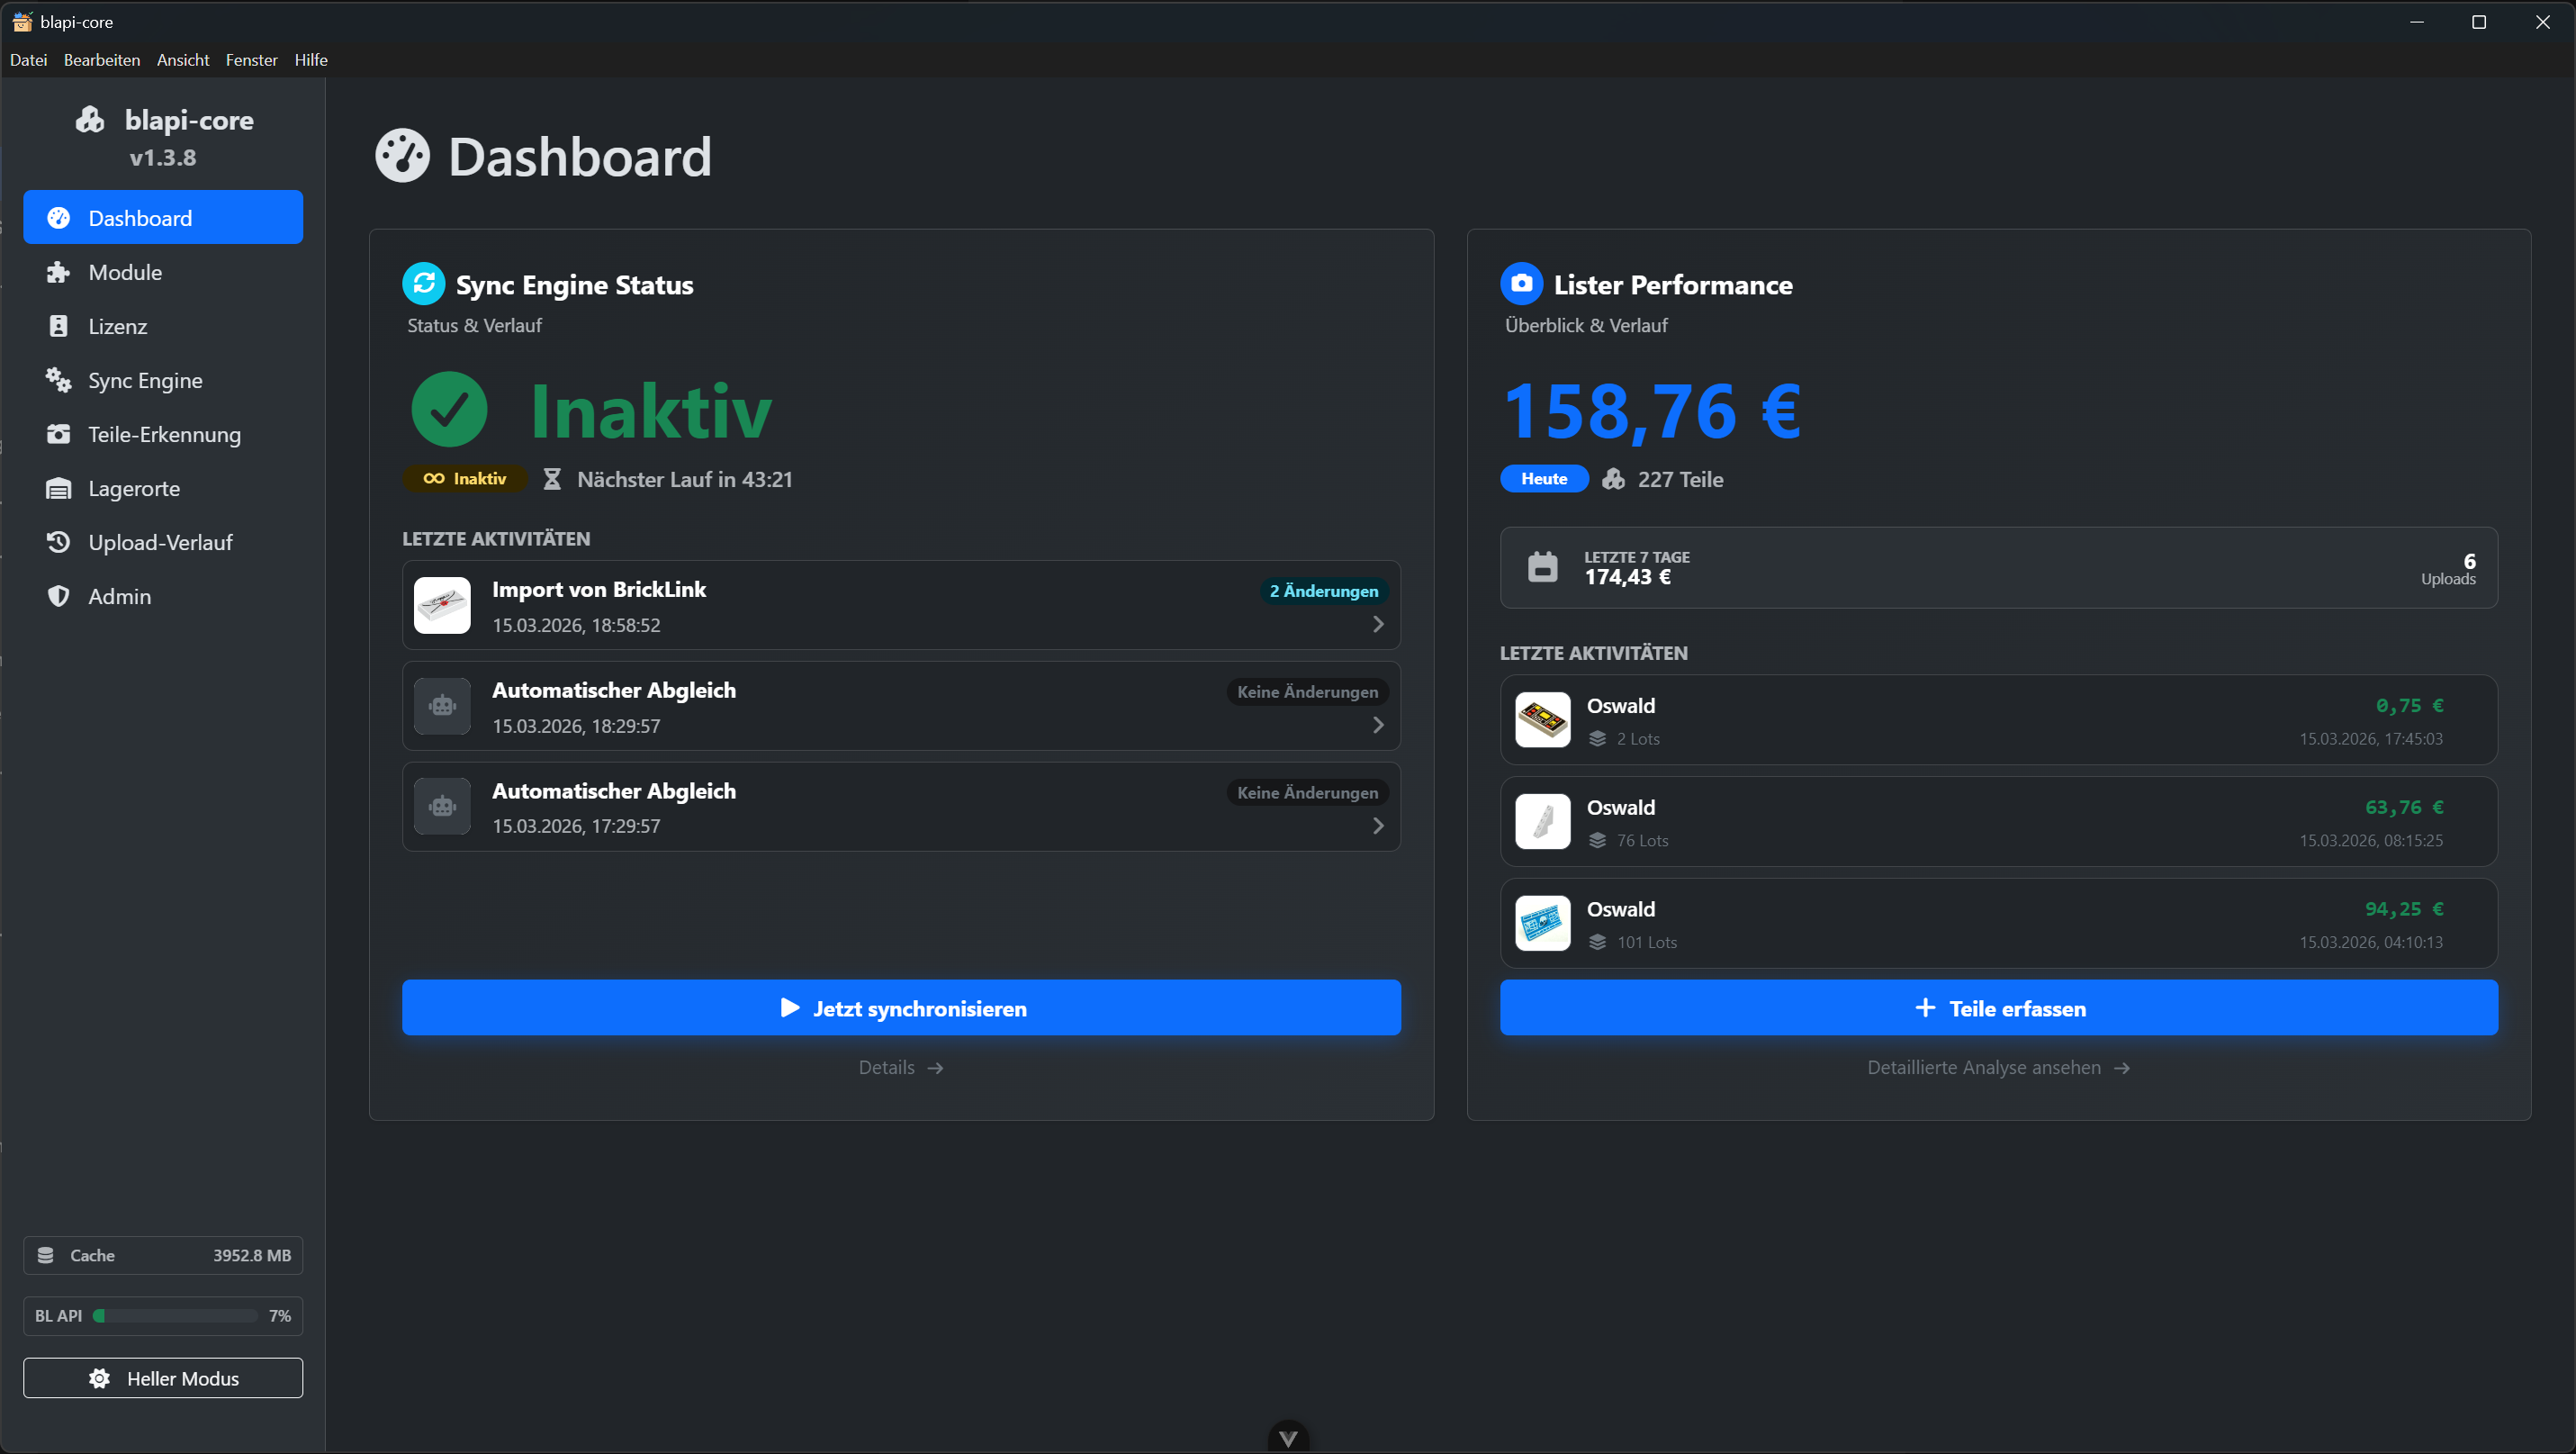Image resolution: width=2576 pixels, height=1454 pixels.
Task: Click the 7% BL API value
Action: pos(280,1316)
